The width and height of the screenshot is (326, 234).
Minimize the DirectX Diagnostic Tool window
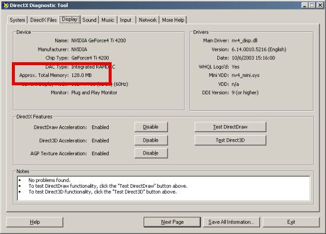[305, 5]
